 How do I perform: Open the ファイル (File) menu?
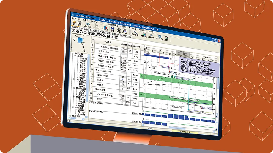[75, 18]
